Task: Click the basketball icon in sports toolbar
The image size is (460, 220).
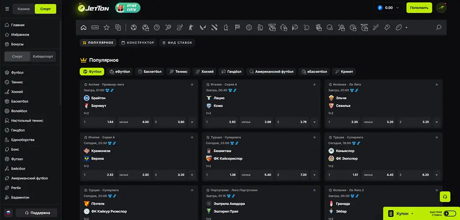Action: click(157, 28)
